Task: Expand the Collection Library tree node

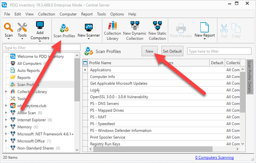Action: tap(6, 92)
